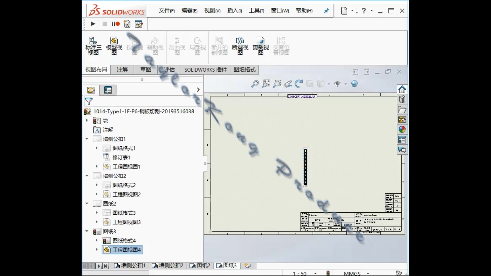Toggle the FeatureManager filter funnel icon
Image resolution: width=491 pixels, height=276 pixels.
tap(88, 101)
